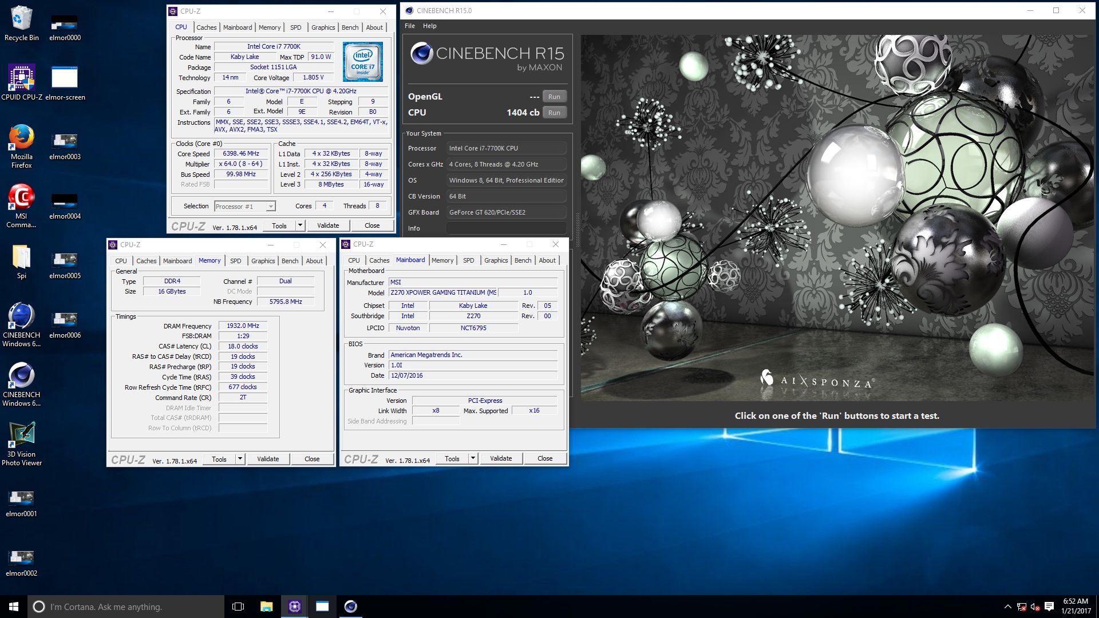Click the Core Voltage value 1.805 V
Screen dimensions: 1099x618
tap(313, 77)
